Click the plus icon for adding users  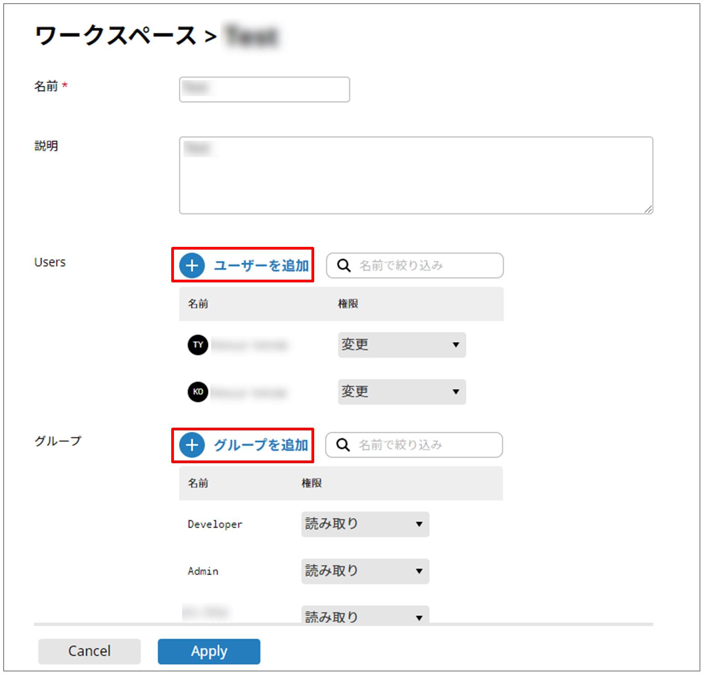point(192,266)
